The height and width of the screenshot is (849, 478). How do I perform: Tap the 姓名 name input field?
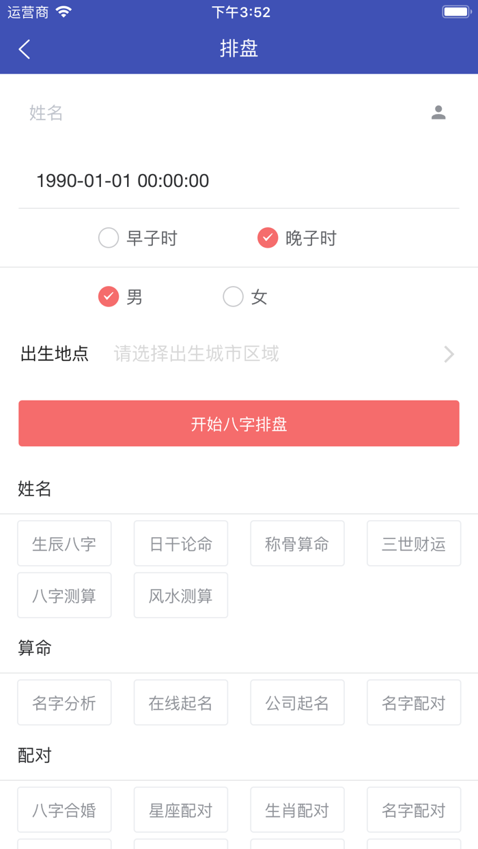click(137, 113)
